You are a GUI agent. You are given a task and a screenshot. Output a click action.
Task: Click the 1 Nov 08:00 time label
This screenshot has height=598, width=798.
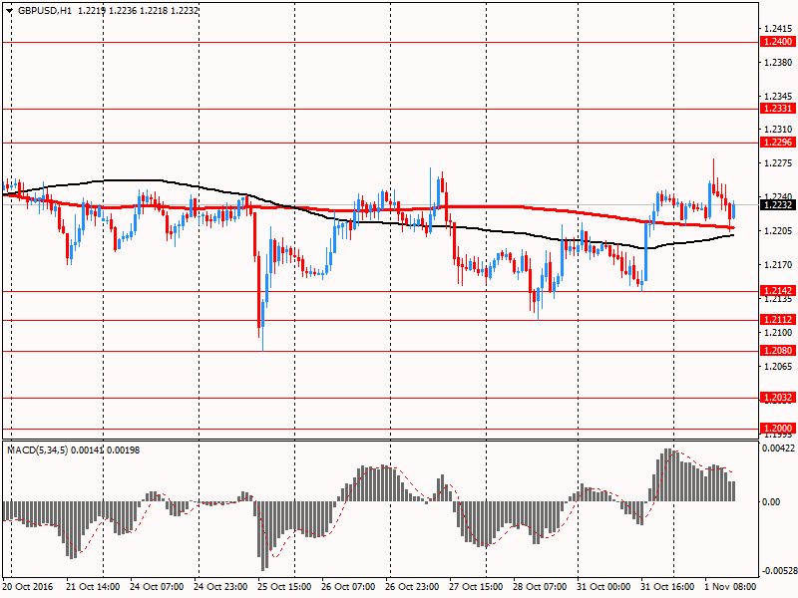point(730,587)
